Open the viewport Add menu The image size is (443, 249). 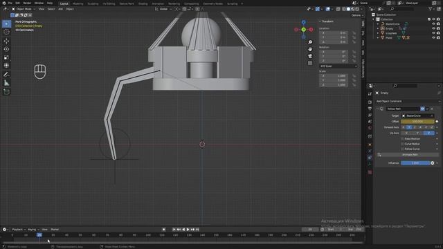tap(60, 9)
